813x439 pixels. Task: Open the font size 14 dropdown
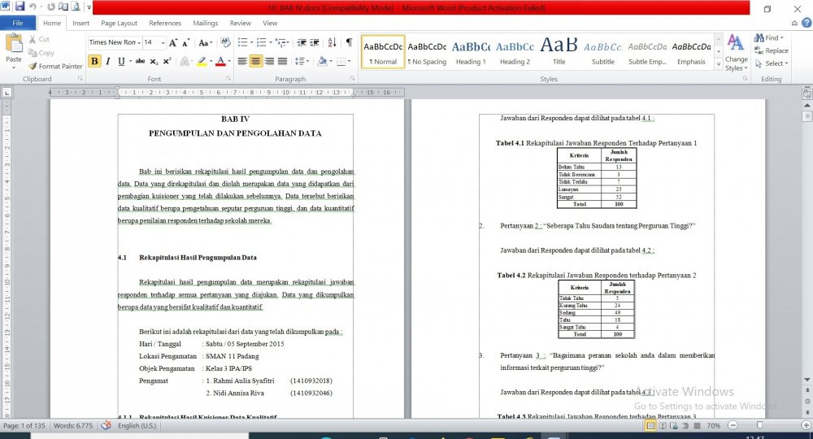point(163,42)
